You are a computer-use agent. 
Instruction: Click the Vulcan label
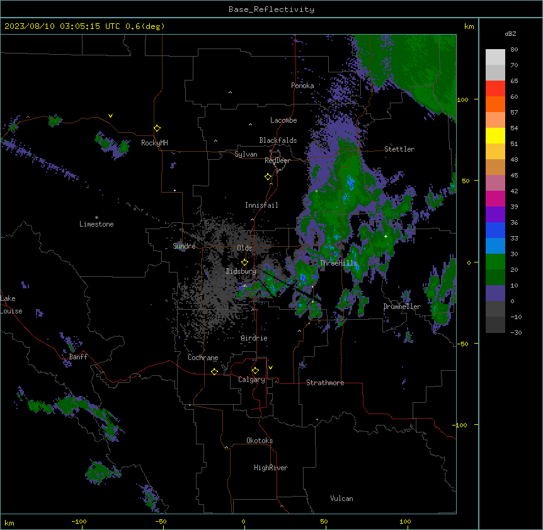click(342, 499)
